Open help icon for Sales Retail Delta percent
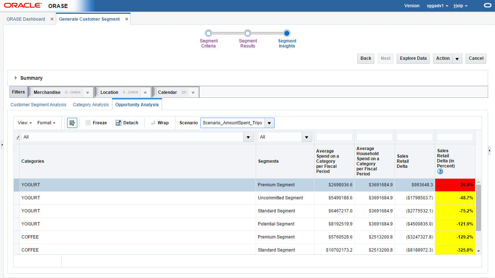The height and width of the screenshot is (278, 495). [440, 171]
